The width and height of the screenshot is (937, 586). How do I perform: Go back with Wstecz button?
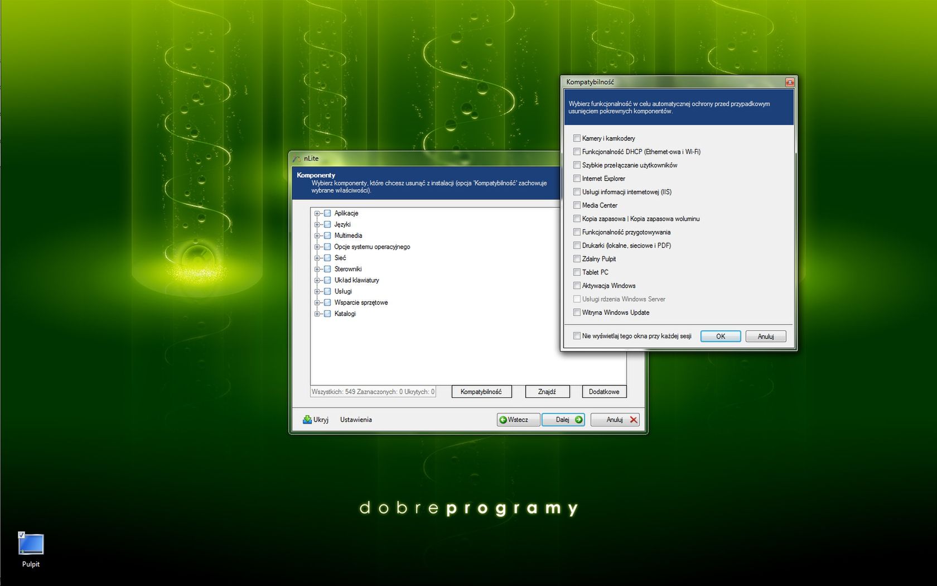pos(518,420)
